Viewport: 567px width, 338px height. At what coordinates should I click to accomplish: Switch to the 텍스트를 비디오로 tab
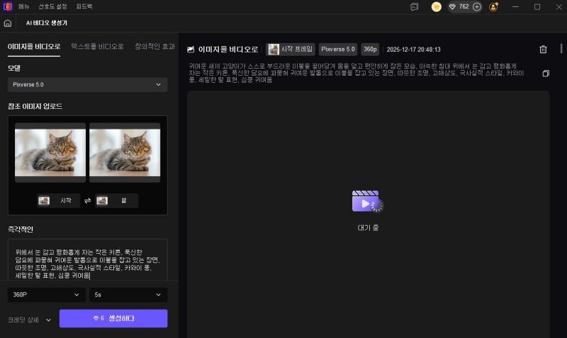tap(97, 47)
